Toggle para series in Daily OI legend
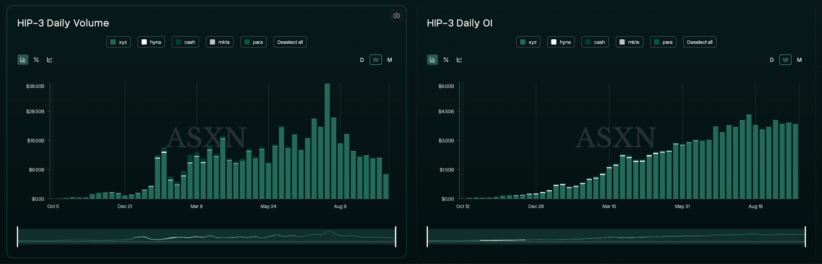Viewport: 822px width, 264px height. pyautogui.click(x=663, y=42)
